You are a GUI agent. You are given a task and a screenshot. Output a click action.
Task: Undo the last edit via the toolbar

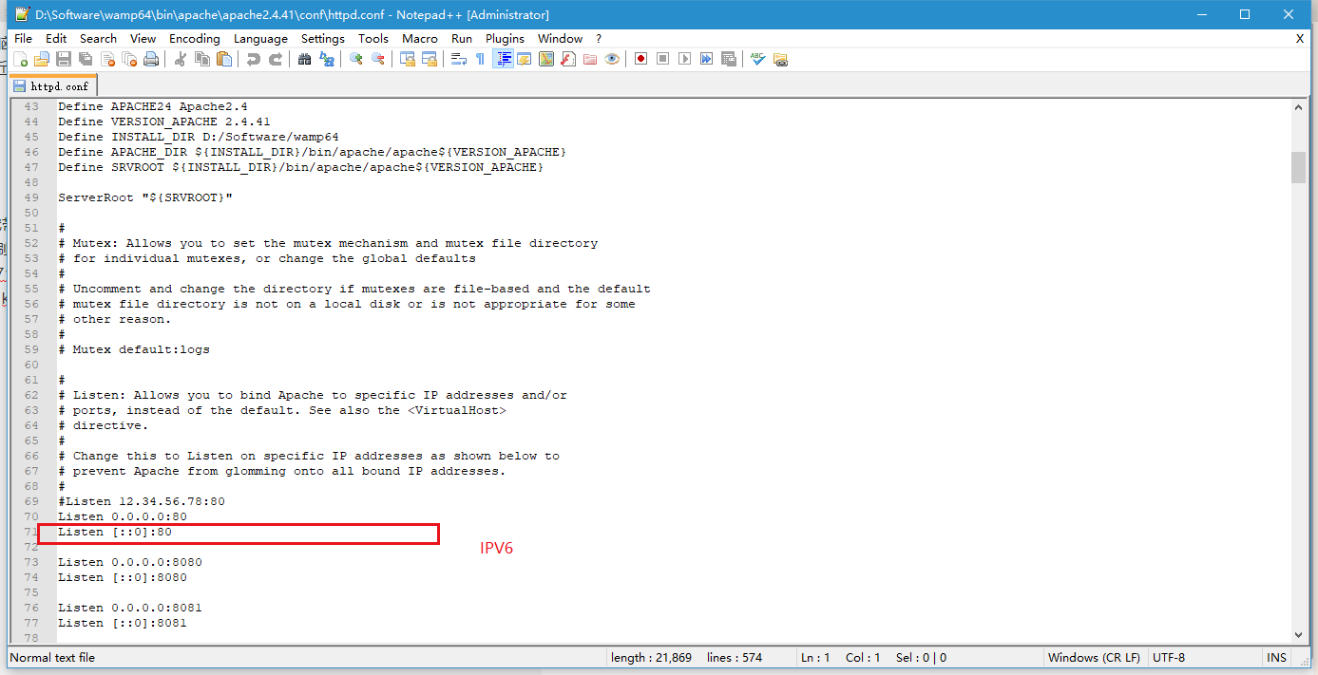[x=253, y=59]
